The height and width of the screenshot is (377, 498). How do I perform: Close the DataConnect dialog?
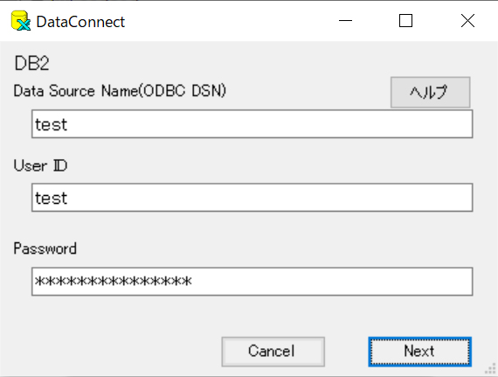click(467, 21)
